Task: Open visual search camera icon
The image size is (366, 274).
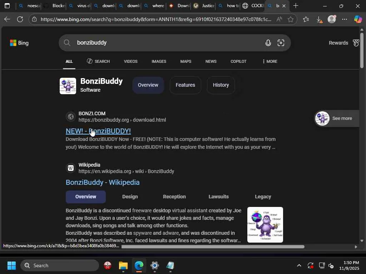Action: (x=281, y=43)
